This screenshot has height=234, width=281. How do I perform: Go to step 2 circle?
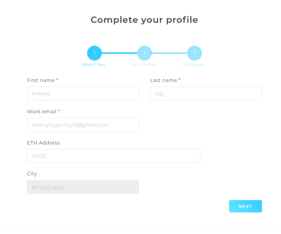144,53
